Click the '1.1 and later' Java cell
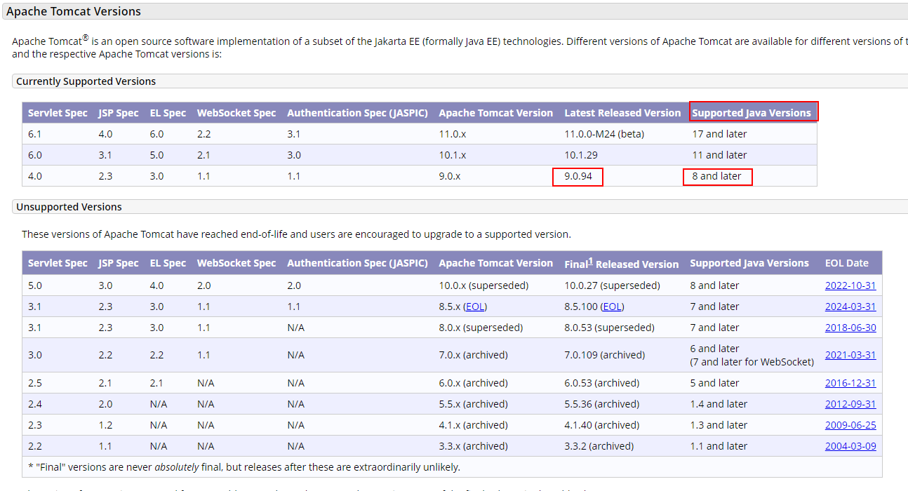The width and height of the screenshot is (908, 491). tap(719, 446)
